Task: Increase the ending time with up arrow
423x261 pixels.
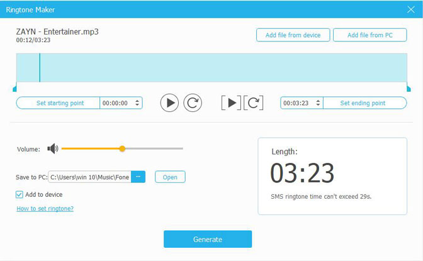Action: (318, 101)
